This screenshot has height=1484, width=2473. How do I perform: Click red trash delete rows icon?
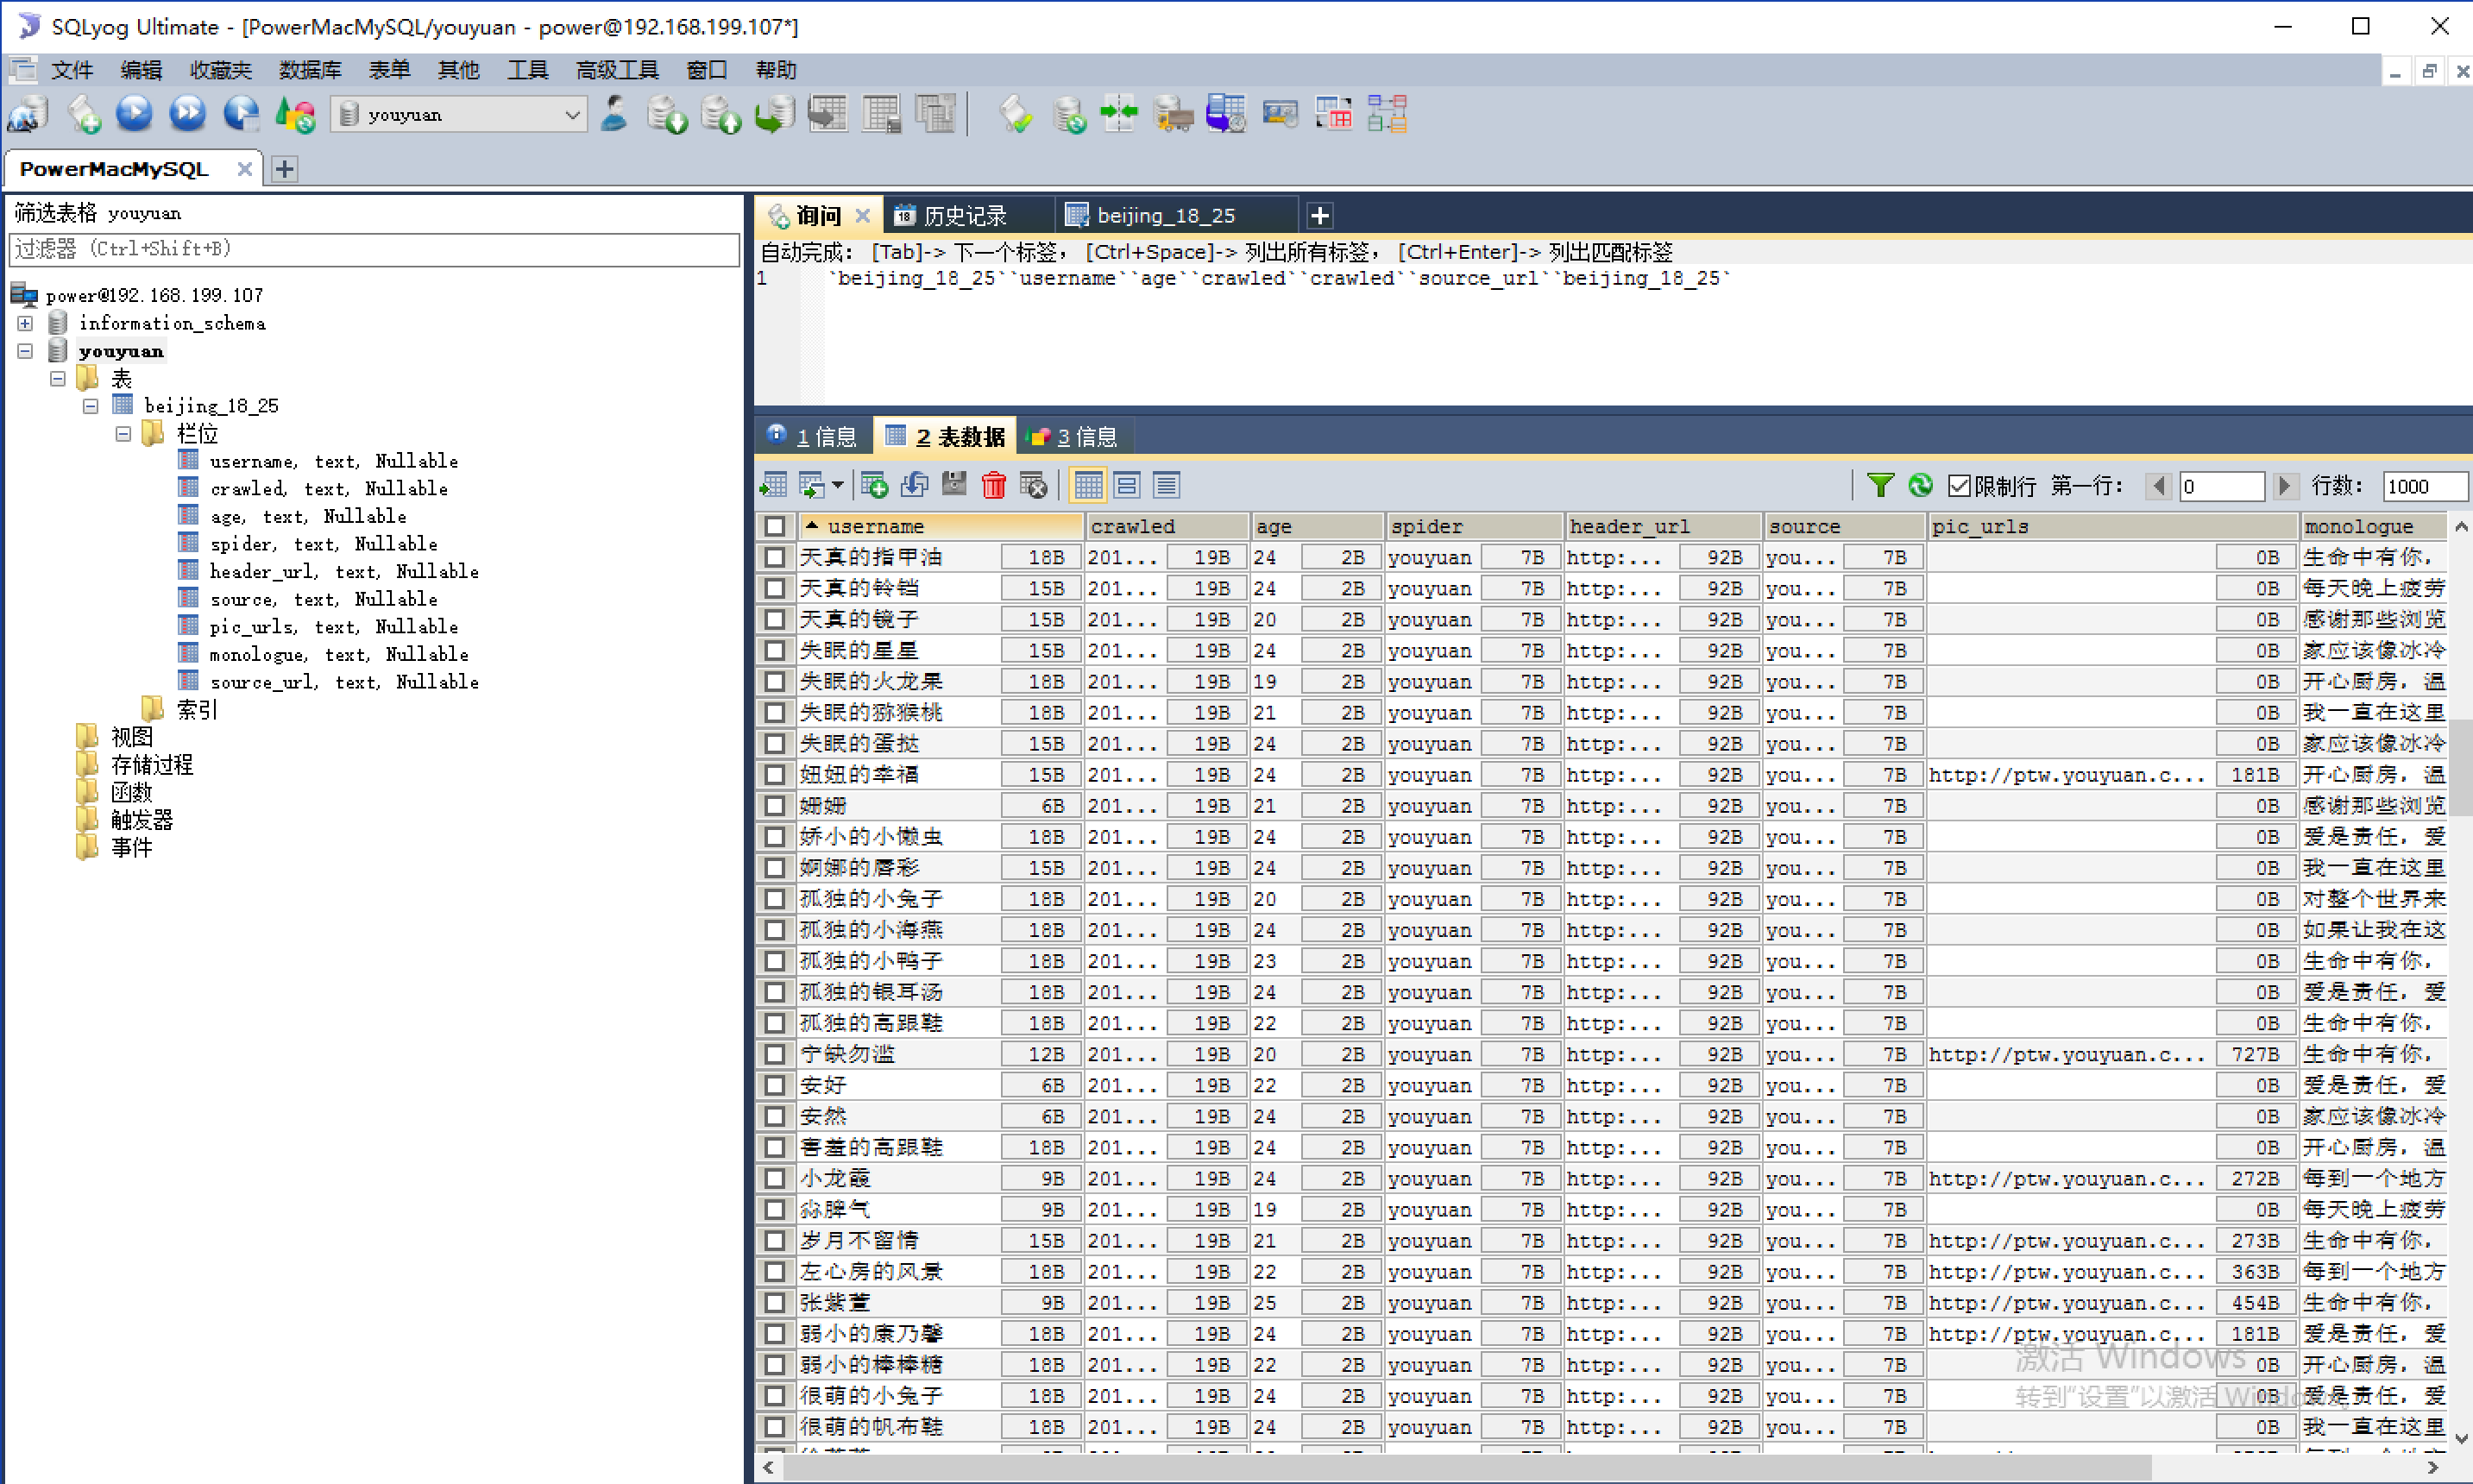coord(993,486)
